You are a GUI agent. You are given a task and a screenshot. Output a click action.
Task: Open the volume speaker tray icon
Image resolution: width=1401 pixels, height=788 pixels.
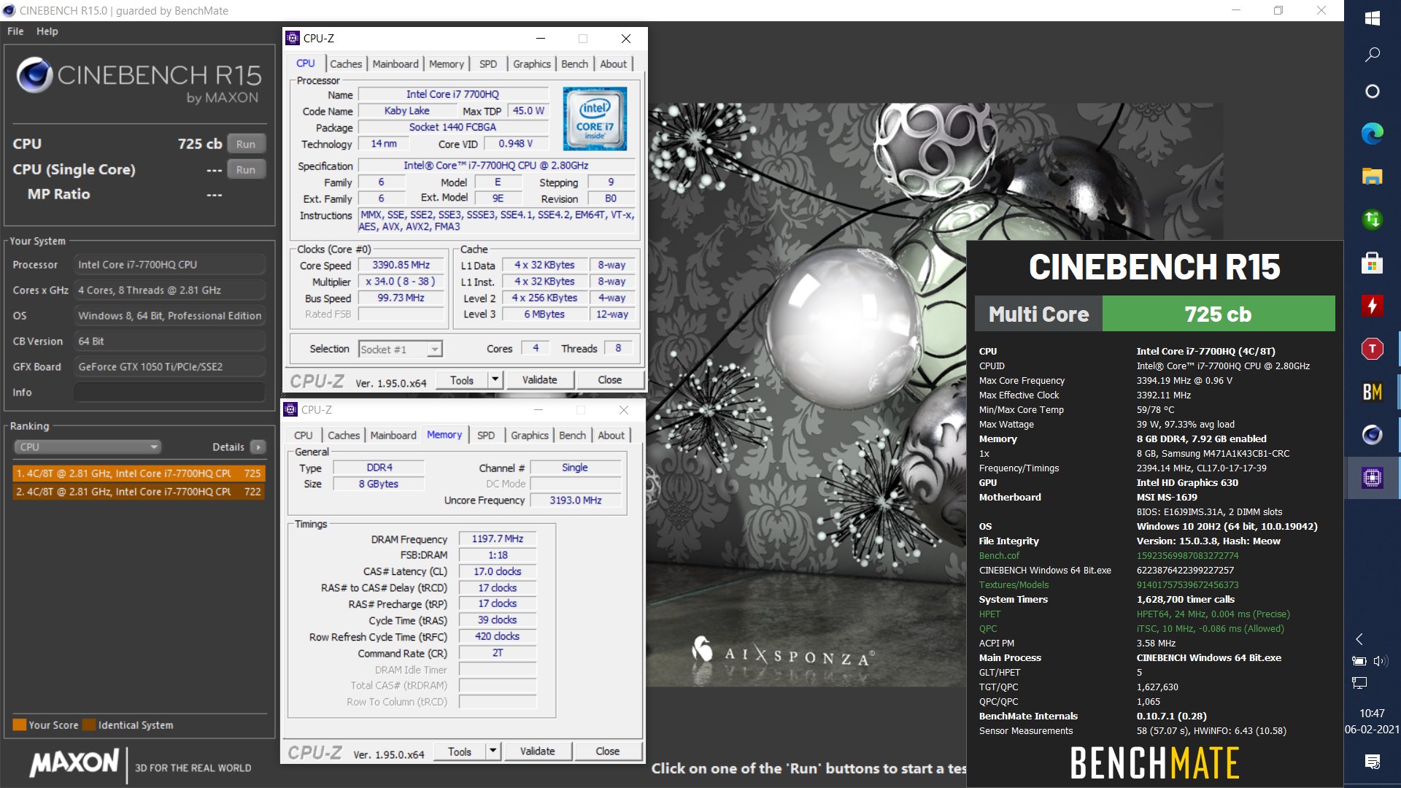pyautogui.click(x=1380, y=661)
